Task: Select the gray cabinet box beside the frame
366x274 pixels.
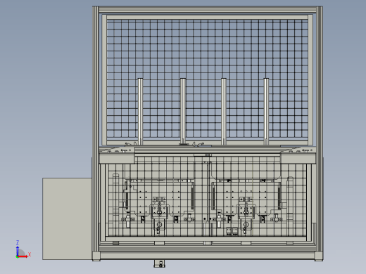Action: [67, 218]
